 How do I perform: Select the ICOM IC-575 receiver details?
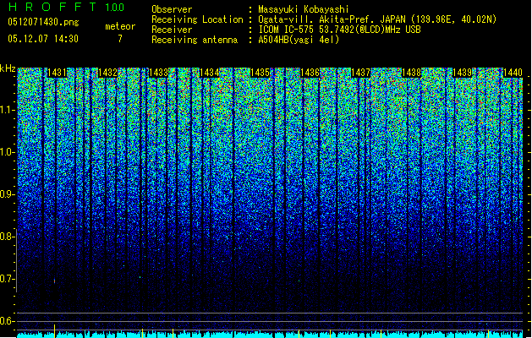click(x=340, y=30)
